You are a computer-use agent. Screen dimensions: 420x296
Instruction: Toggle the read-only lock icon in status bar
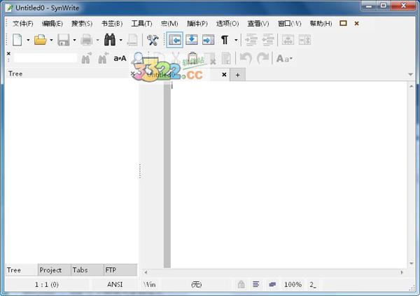[241, 285]
